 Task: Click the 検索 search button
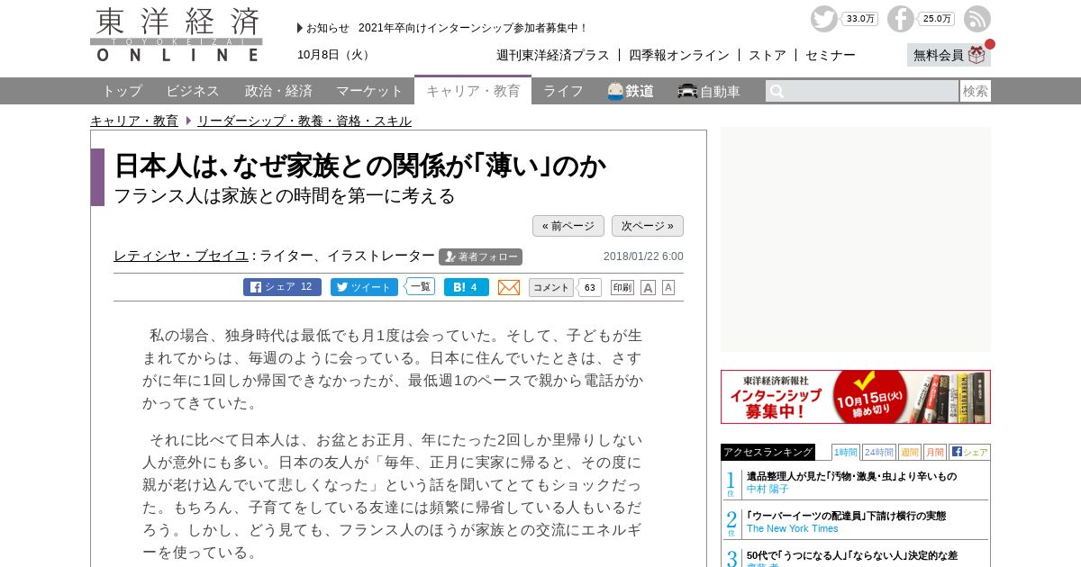[976, 91]
